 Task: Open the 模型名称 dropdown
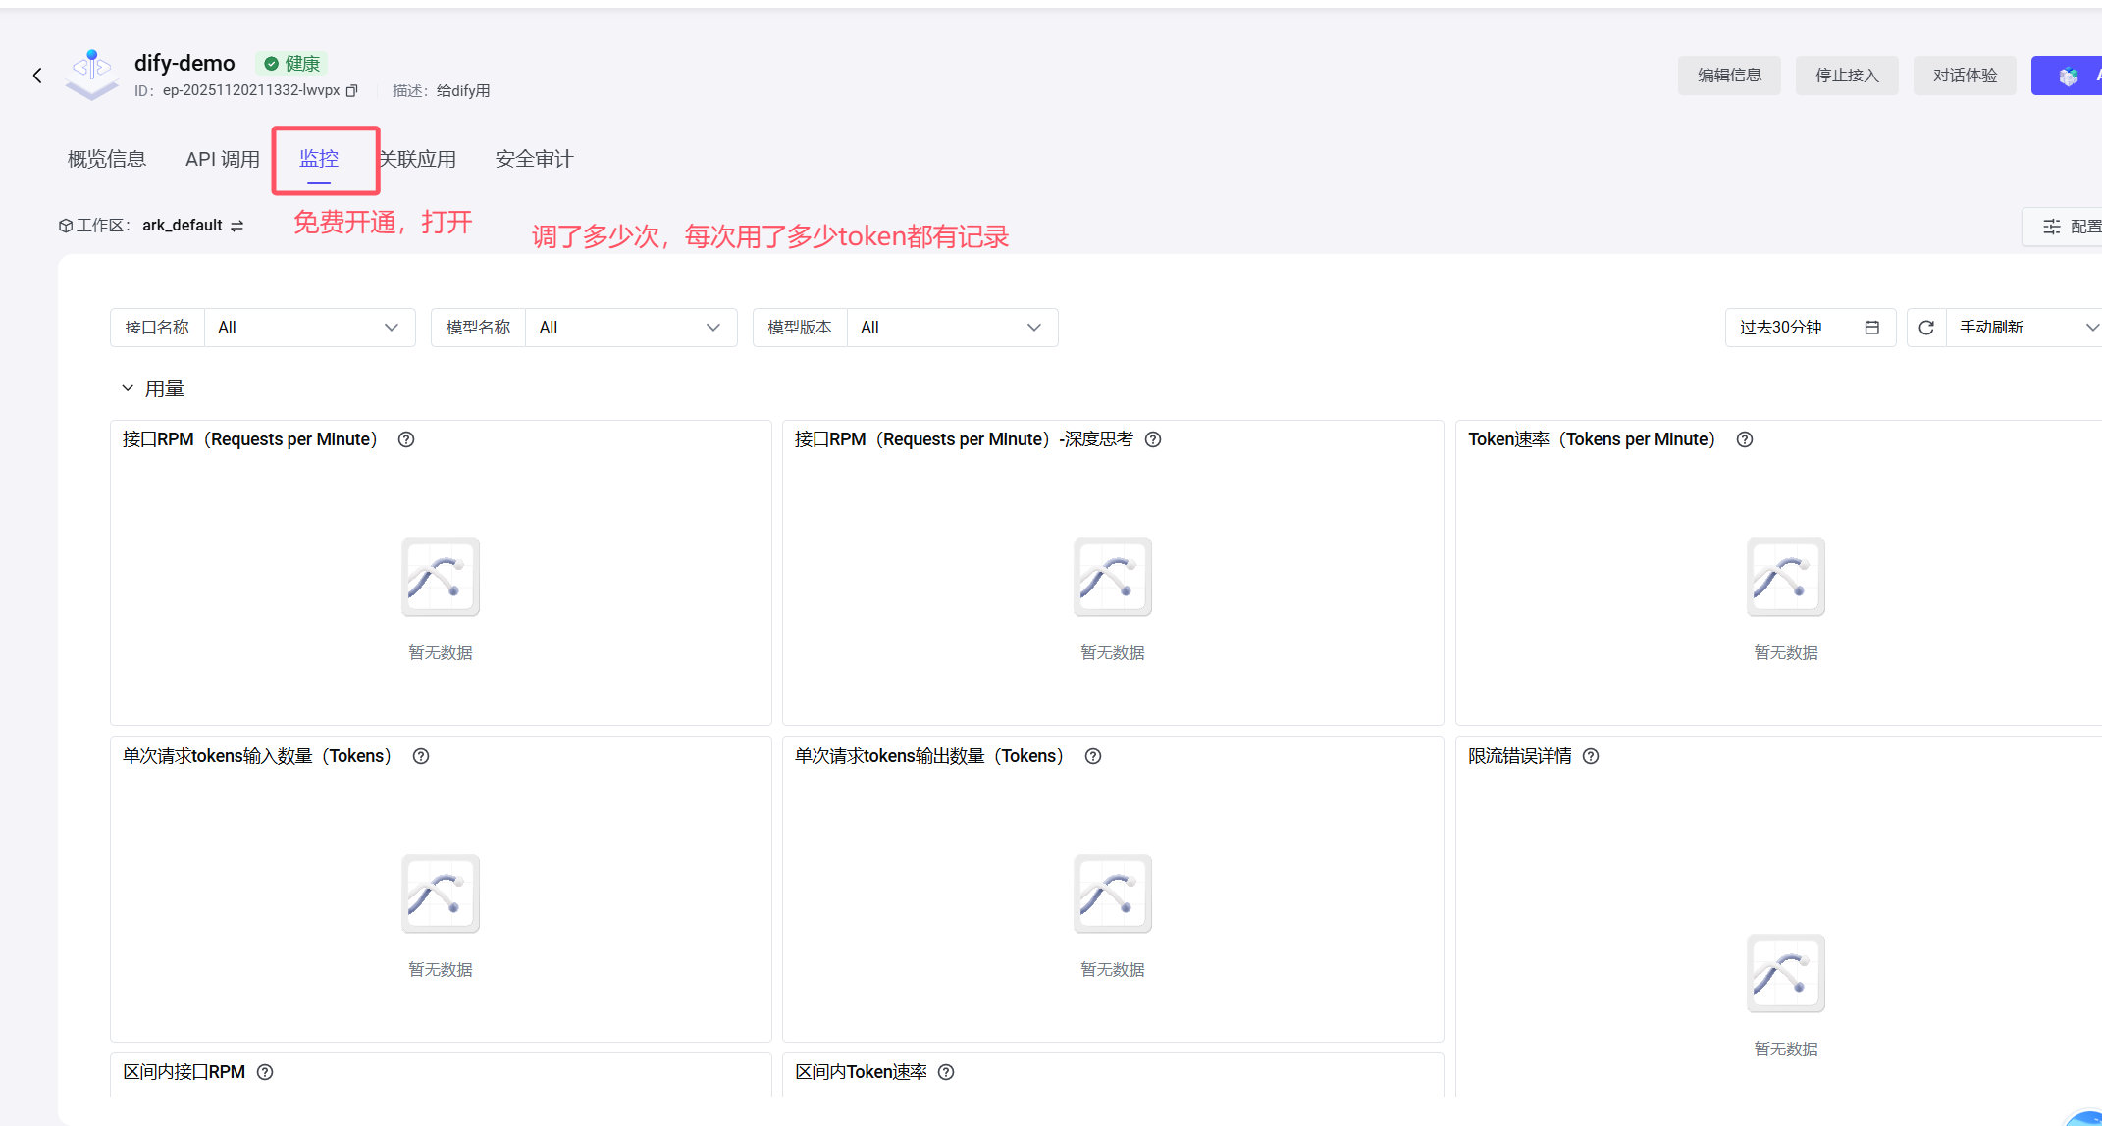click(630, 328)
